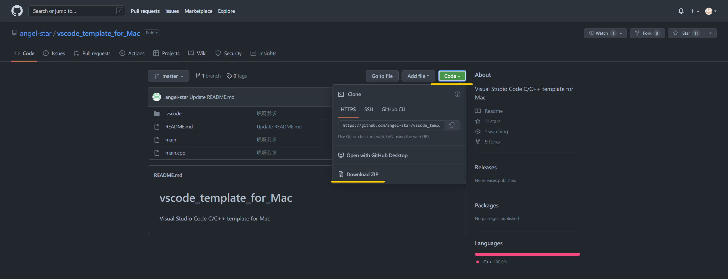Click the star icon beside 11 stars
The image size is (728, 279).
[x=478, y=121]
